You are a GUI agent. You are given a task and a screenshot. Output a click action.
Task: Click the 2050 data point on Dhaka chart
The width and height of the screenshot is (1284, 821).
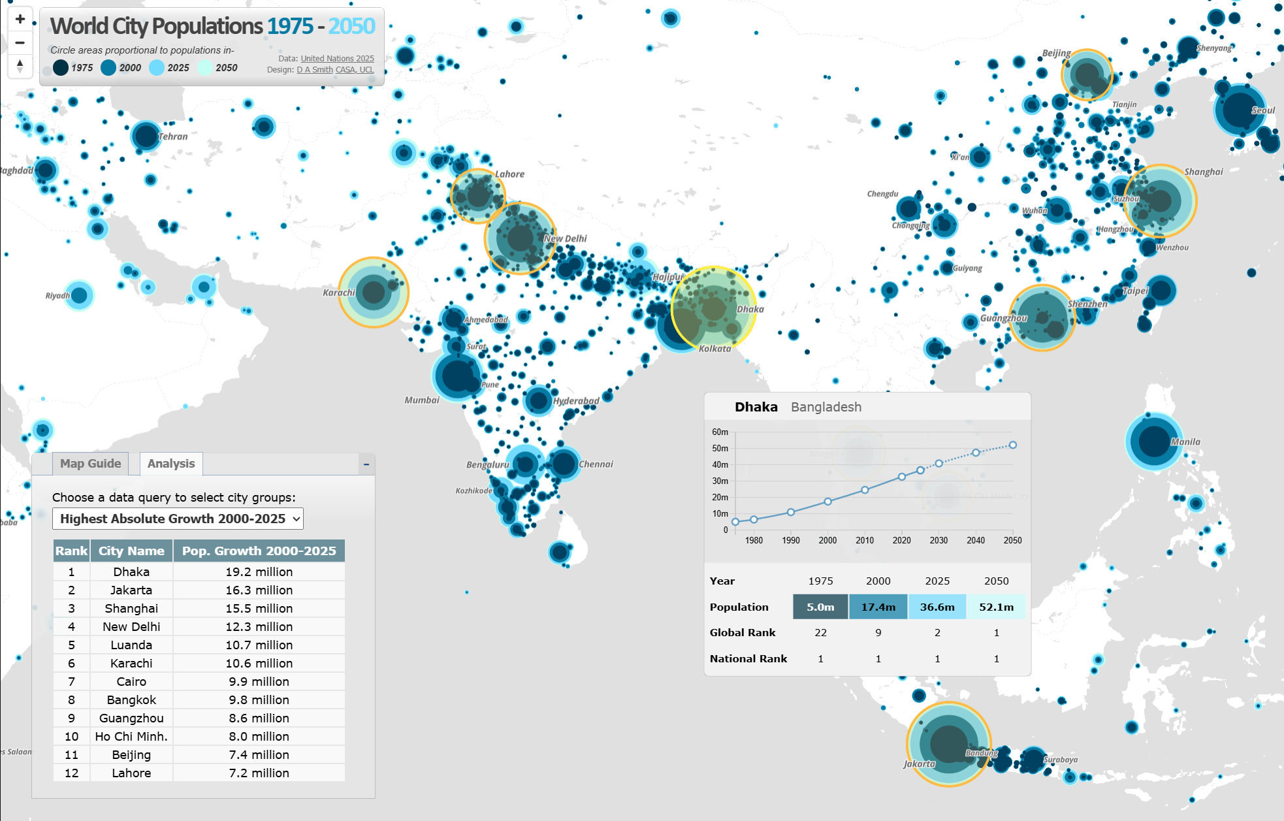1012,445
